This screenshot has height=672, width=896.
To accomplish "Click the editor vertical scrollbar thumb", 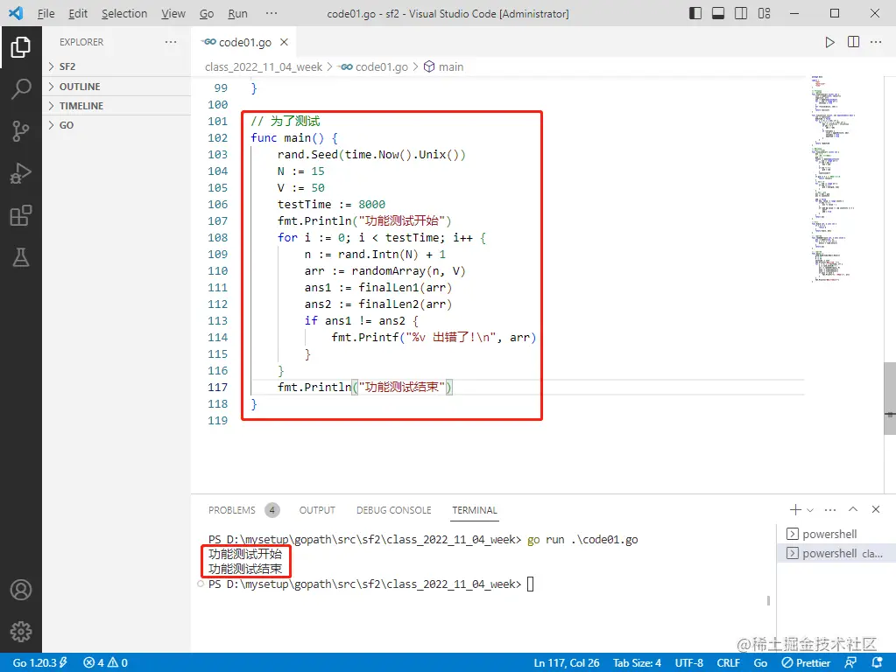I will click(890, 398).
